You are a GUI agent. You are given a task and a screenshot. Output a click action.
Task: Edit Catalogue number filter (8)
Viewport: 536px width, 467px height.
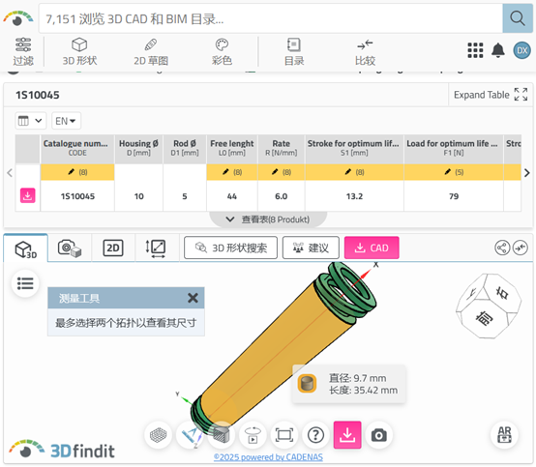coord(77,172)
